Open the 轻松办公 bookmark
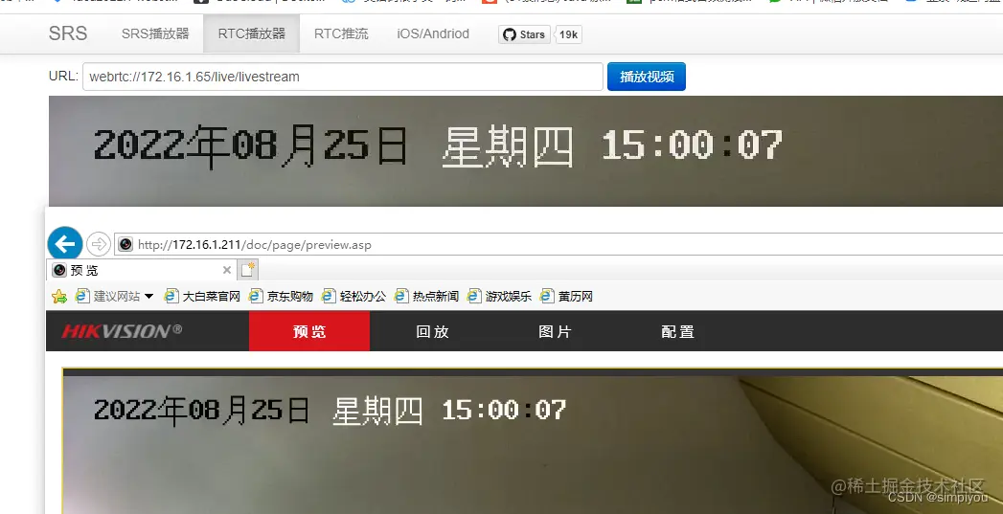The image size is (1003, 514). coord(353,296)
